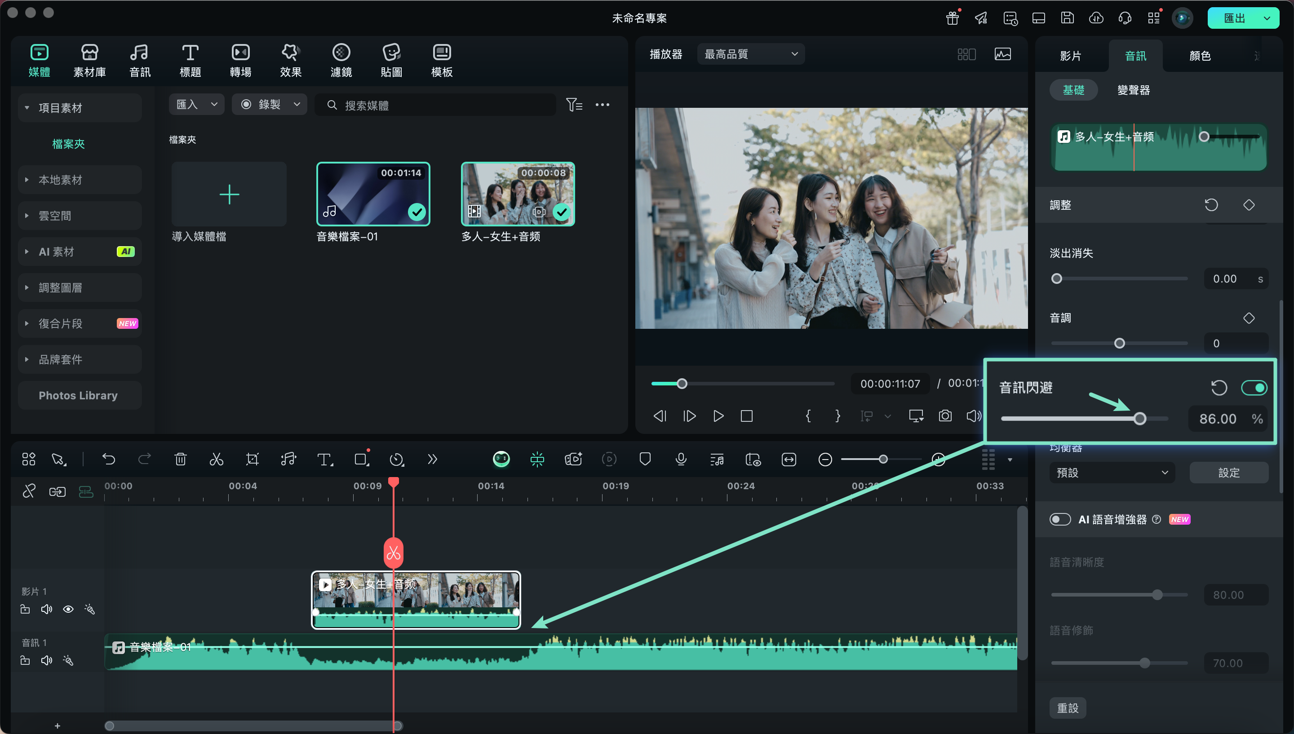This screenshot has width=1294, height=734.
Task: Click the AI assistant face icon
Action: (501, 459)
